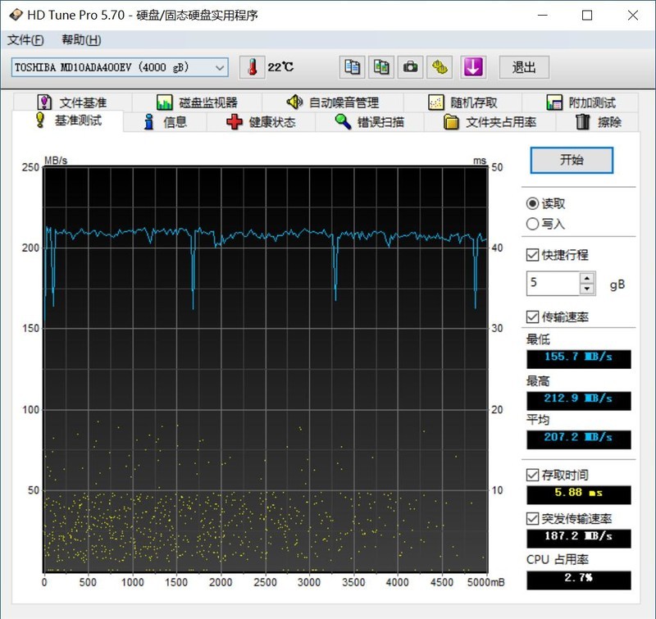The image size is (656, 619).
Task: Click the purple download update icon
Action: (x=473, y=66)
